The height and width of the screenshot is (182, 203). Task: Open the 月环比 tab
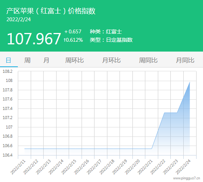coord(111,60)
